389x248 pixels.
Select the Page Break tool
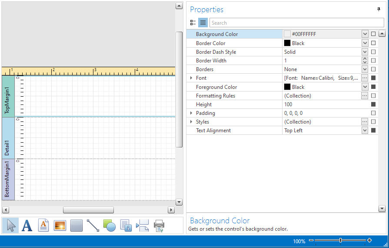click(x=143, y=225)
